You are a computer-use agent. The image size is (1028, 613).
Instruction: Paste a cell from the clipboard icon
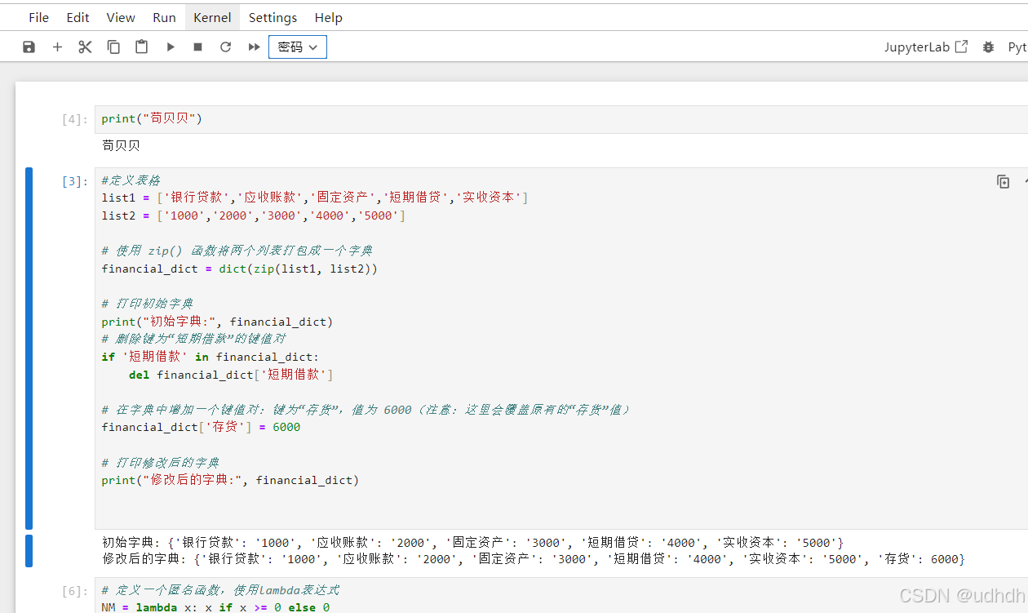coord(141,47)
